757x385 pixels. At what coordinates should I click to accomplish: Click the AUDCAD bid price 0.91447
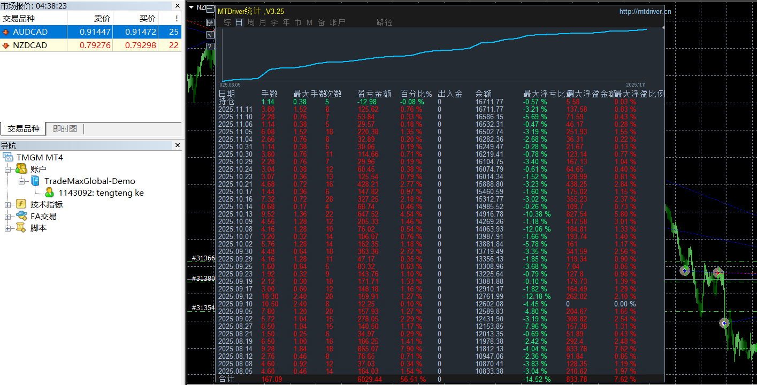coord(95,32)
